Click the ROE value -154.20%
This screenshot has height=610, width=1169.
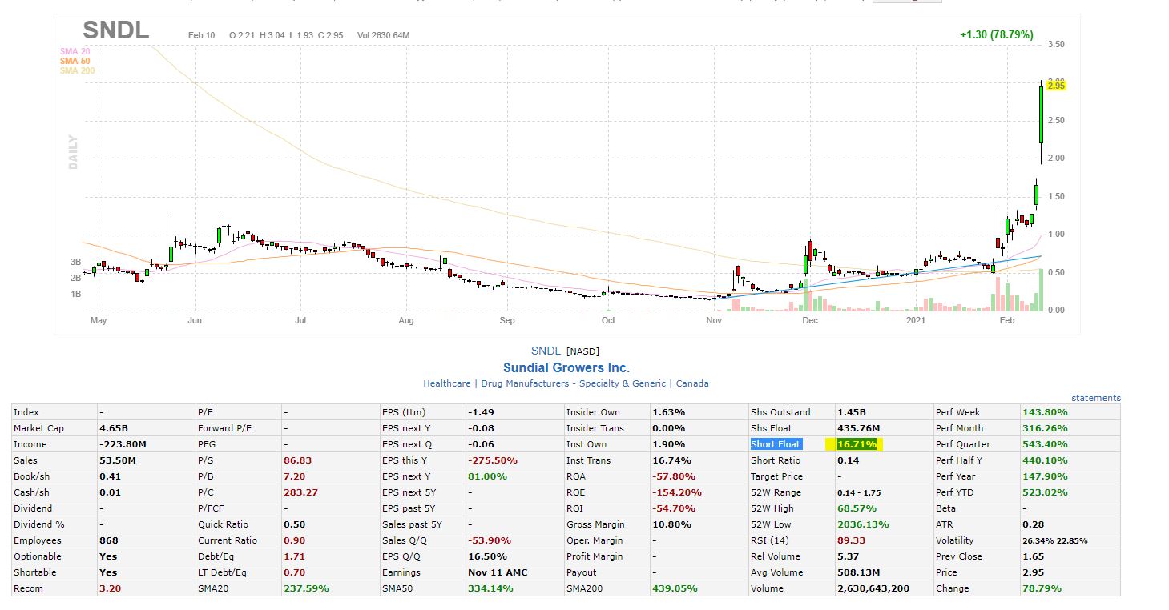pyautogui.click(x=677, y=492)
